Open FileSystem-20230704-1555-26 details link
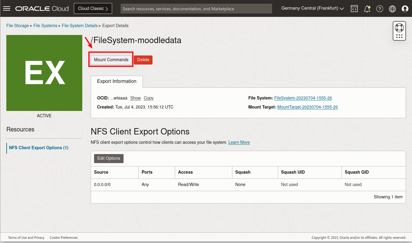The width and height of the screenshot is (412, 243). [303, 98]
